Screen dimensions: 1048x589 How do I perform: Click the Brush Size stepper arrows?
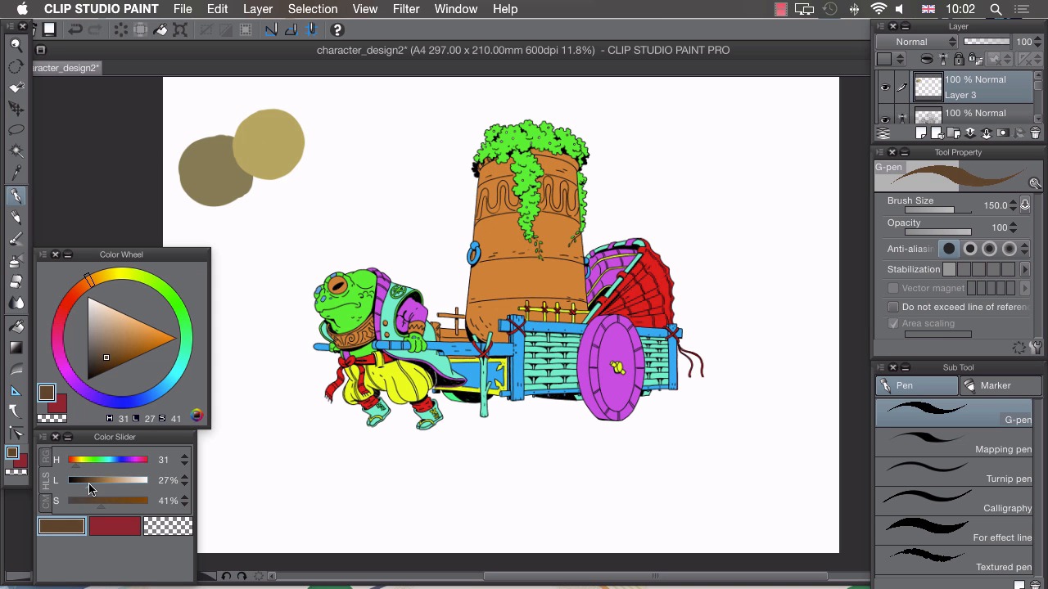pyautogui.click(x=1013, y=205)
